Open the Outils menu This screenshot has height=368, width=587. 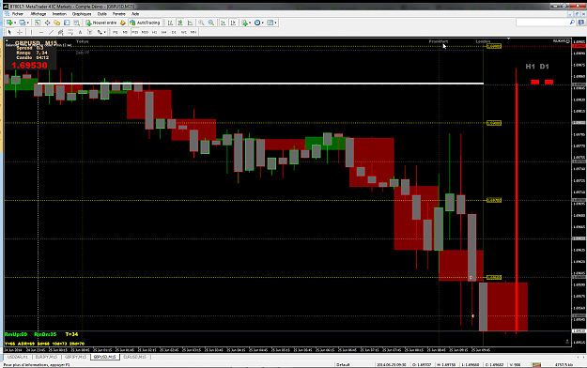[x=101, y=14]
